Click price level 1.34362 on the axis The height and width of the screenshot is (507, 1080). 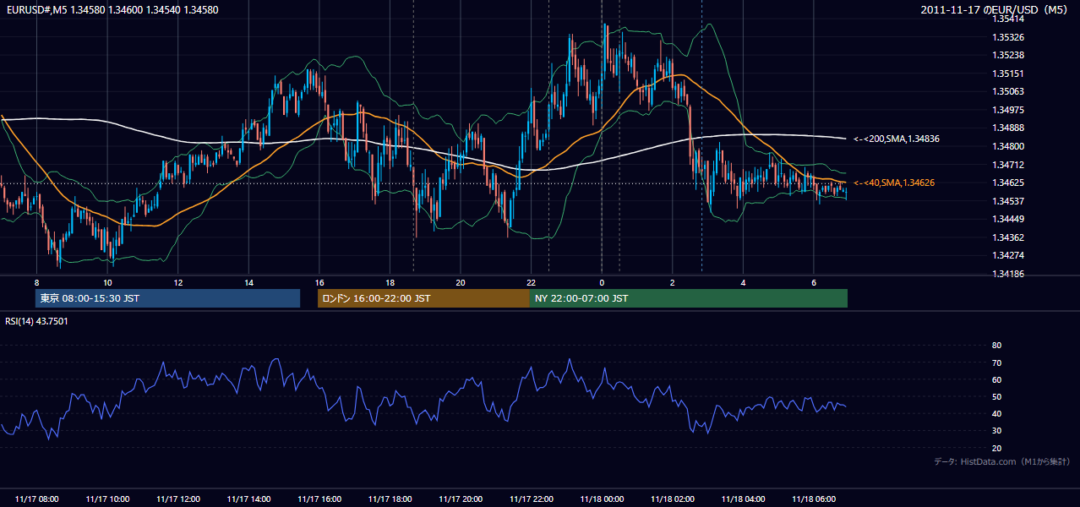(1008, 237)
